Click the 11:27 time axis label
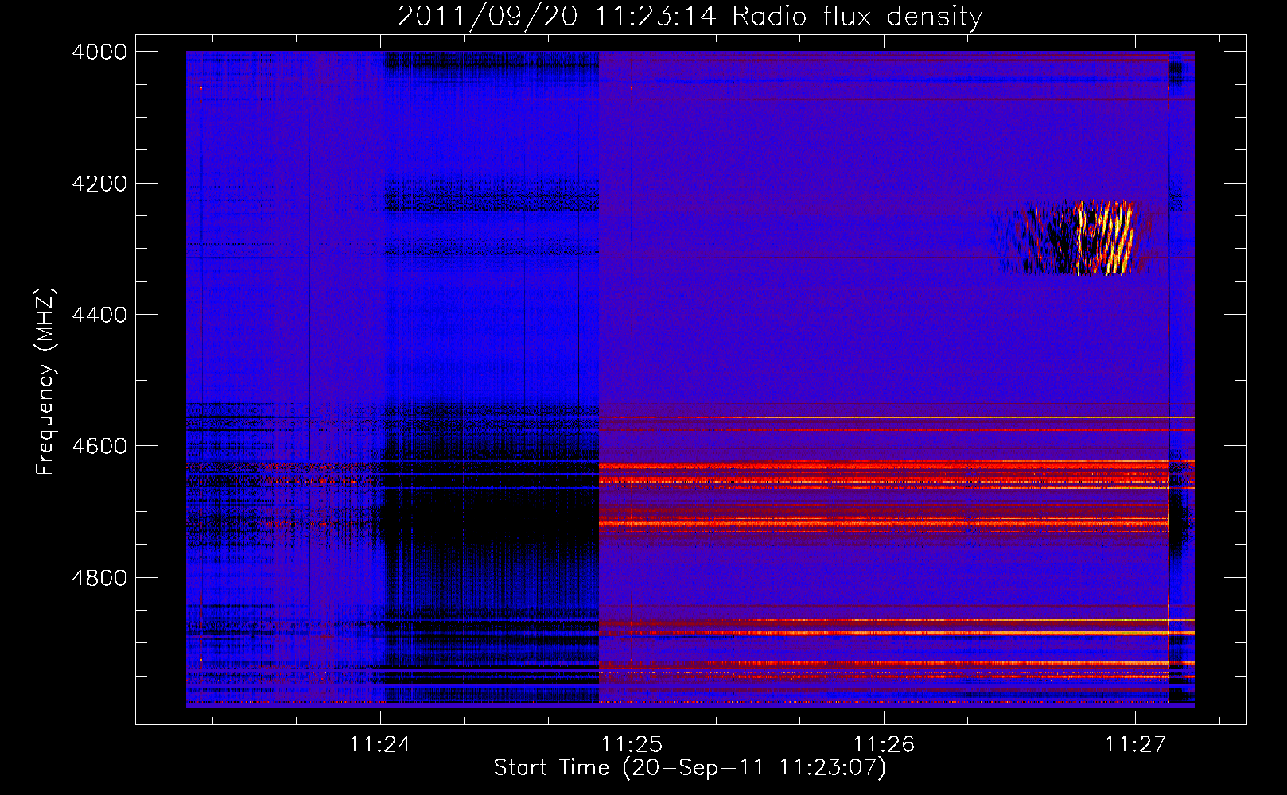The image size is (1287, 795). point(1135,744)
